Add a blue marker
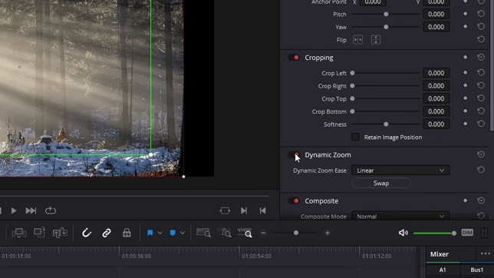The image size is (494, 278). pos(173,233)
